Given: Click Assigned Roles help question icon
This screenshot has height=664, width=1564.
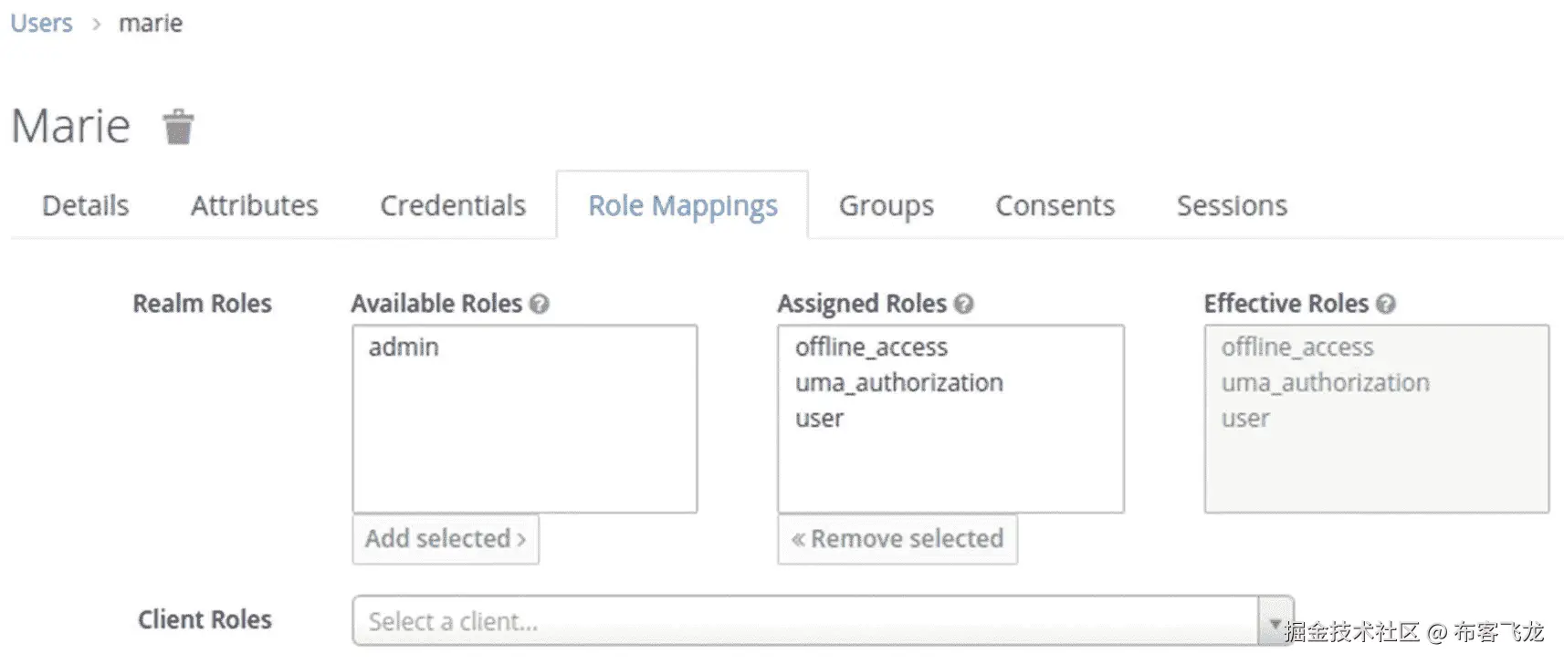Looking at the screenshot, I should coord(964,304).
